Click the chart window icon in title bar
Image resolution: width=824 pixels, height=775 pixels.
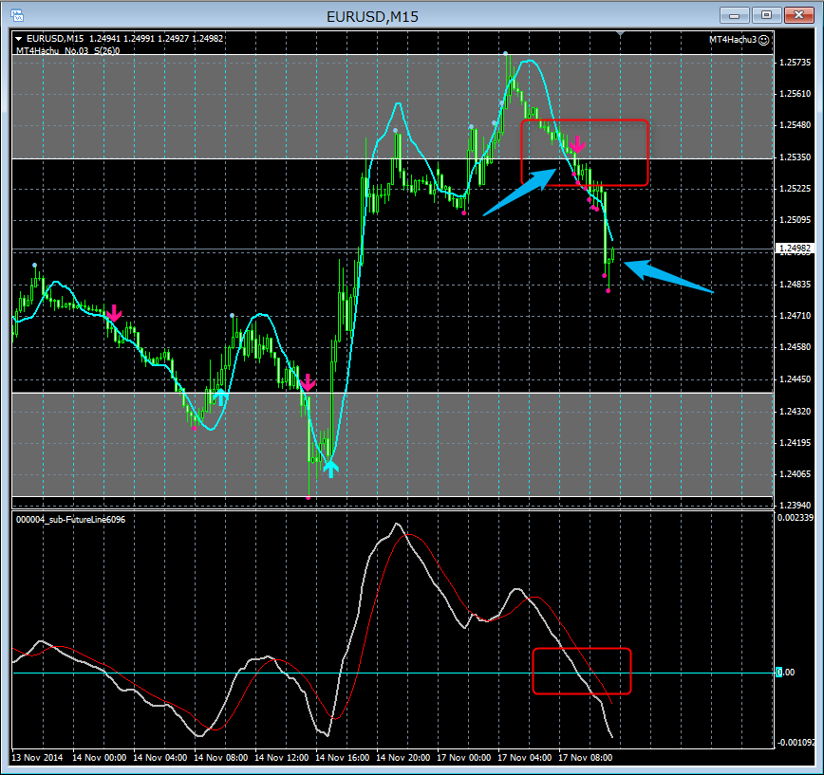(x=17, y=15)
